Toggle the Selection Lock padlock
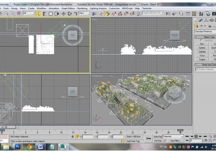The width and height of the screenshot is (216, 153). pos(72,136)
